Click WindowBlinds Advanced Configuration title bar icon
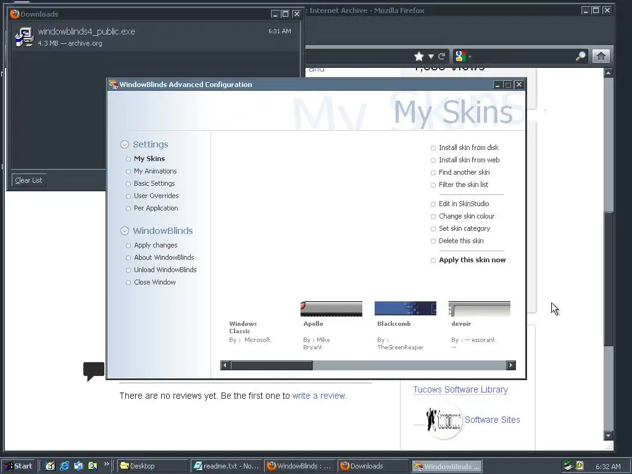Image resolution: width=632 pixels, height=474 pixels. [114, 84]
